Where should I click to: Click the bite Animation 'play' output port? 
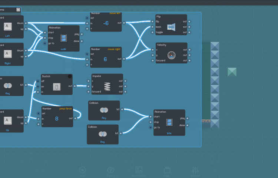pos(188,118)
